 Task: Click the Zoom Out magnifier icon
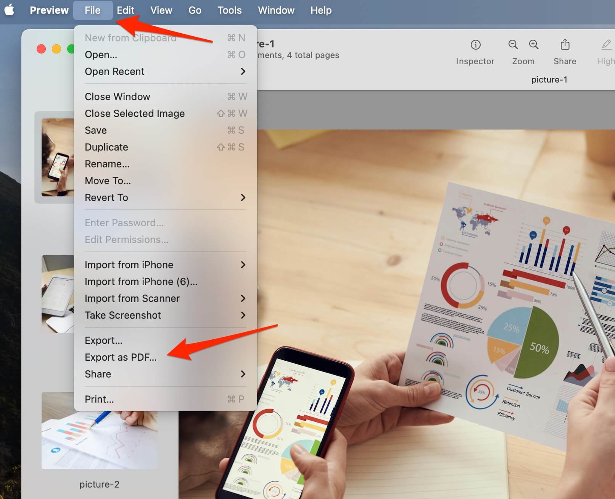[x=513, y=45]
